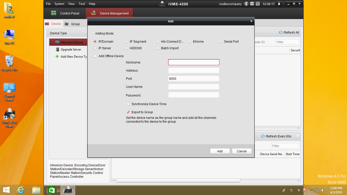This screenshot has height=195, width=347.
Task: Click the User Name input field
Action: point(194,87)
